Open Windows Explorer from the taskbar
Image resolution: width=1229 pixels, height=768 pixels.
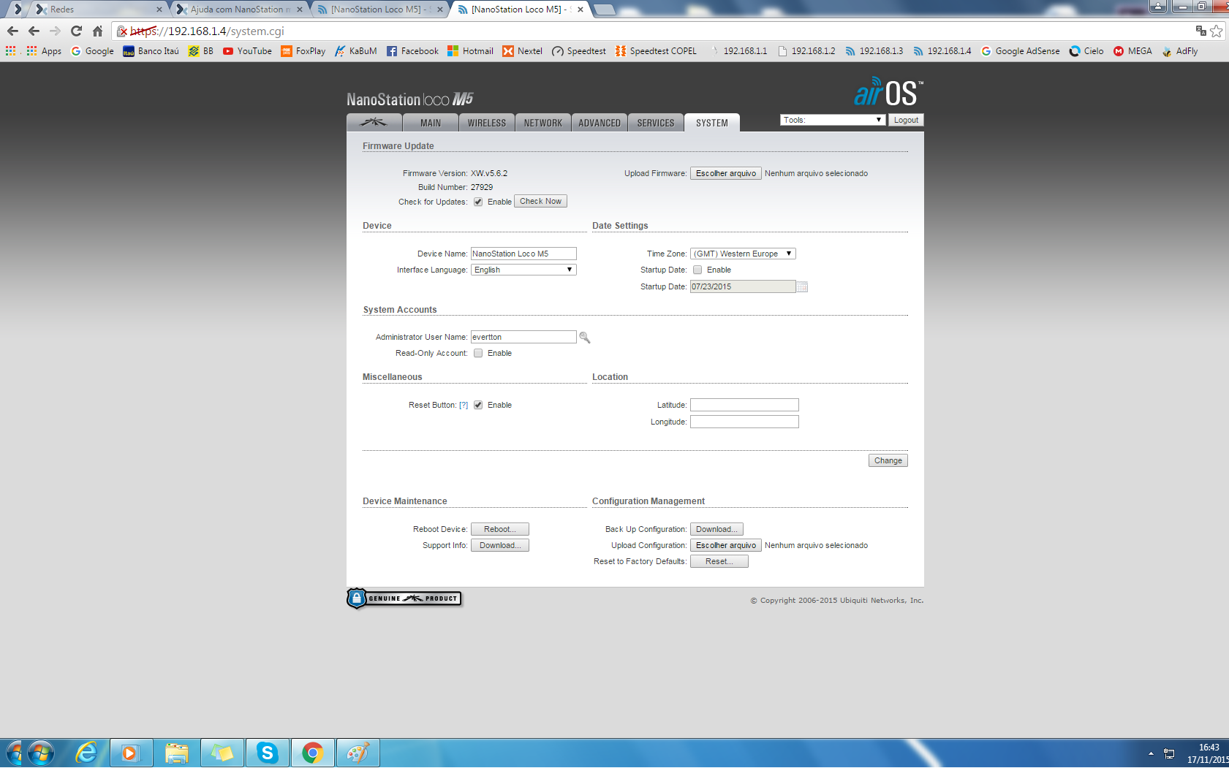pos(177,753)
